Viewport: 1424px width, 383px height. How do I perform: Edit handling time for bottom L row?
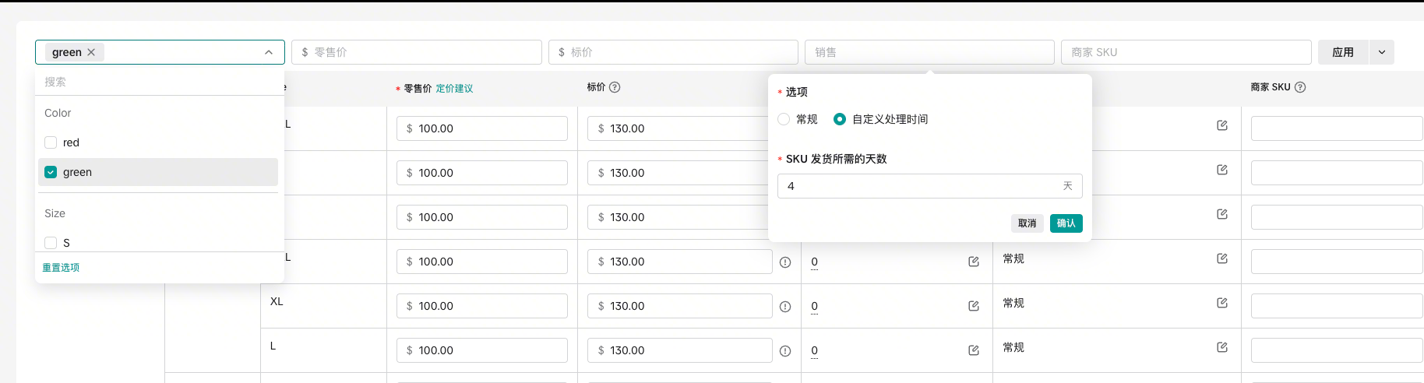pyautogui.click(x=1222, y=347)
